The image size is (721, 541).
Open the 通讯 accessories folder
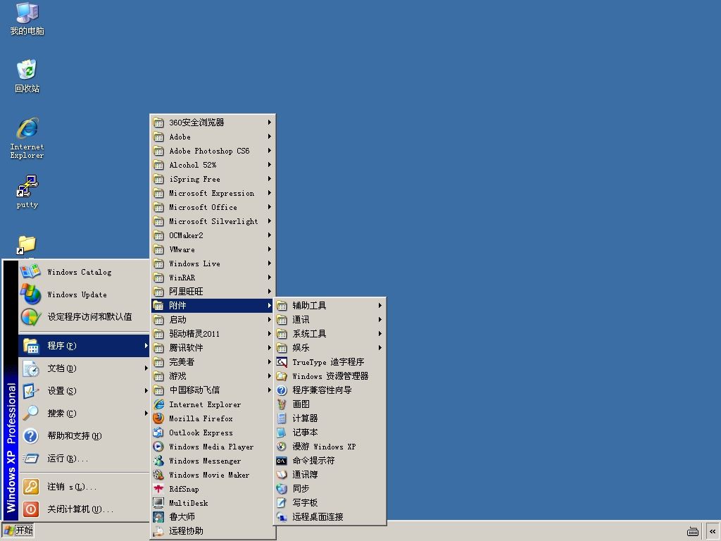[x=330, y=320]
